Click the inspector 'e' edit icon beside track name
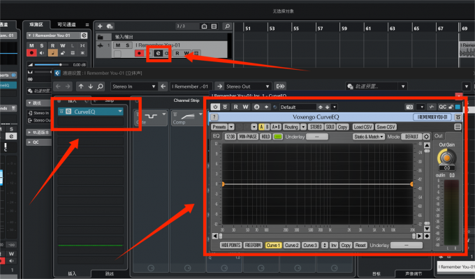The image size is (475, 279). pos(84,36)
